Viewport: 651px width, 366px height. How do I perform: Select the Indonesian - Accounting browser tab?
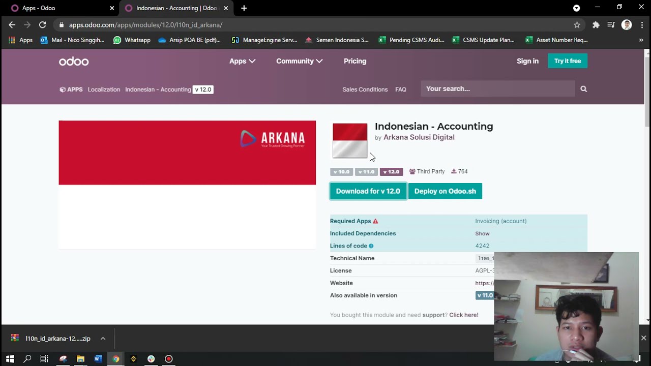[x=175, y=8]
